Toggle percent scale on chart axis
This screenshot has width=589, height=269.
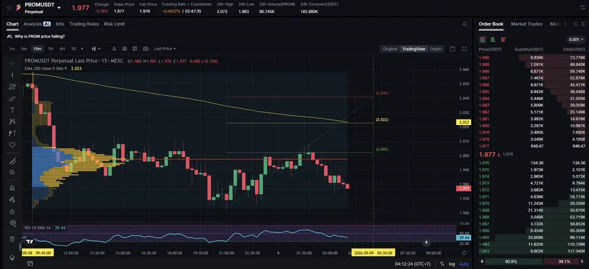442,264
